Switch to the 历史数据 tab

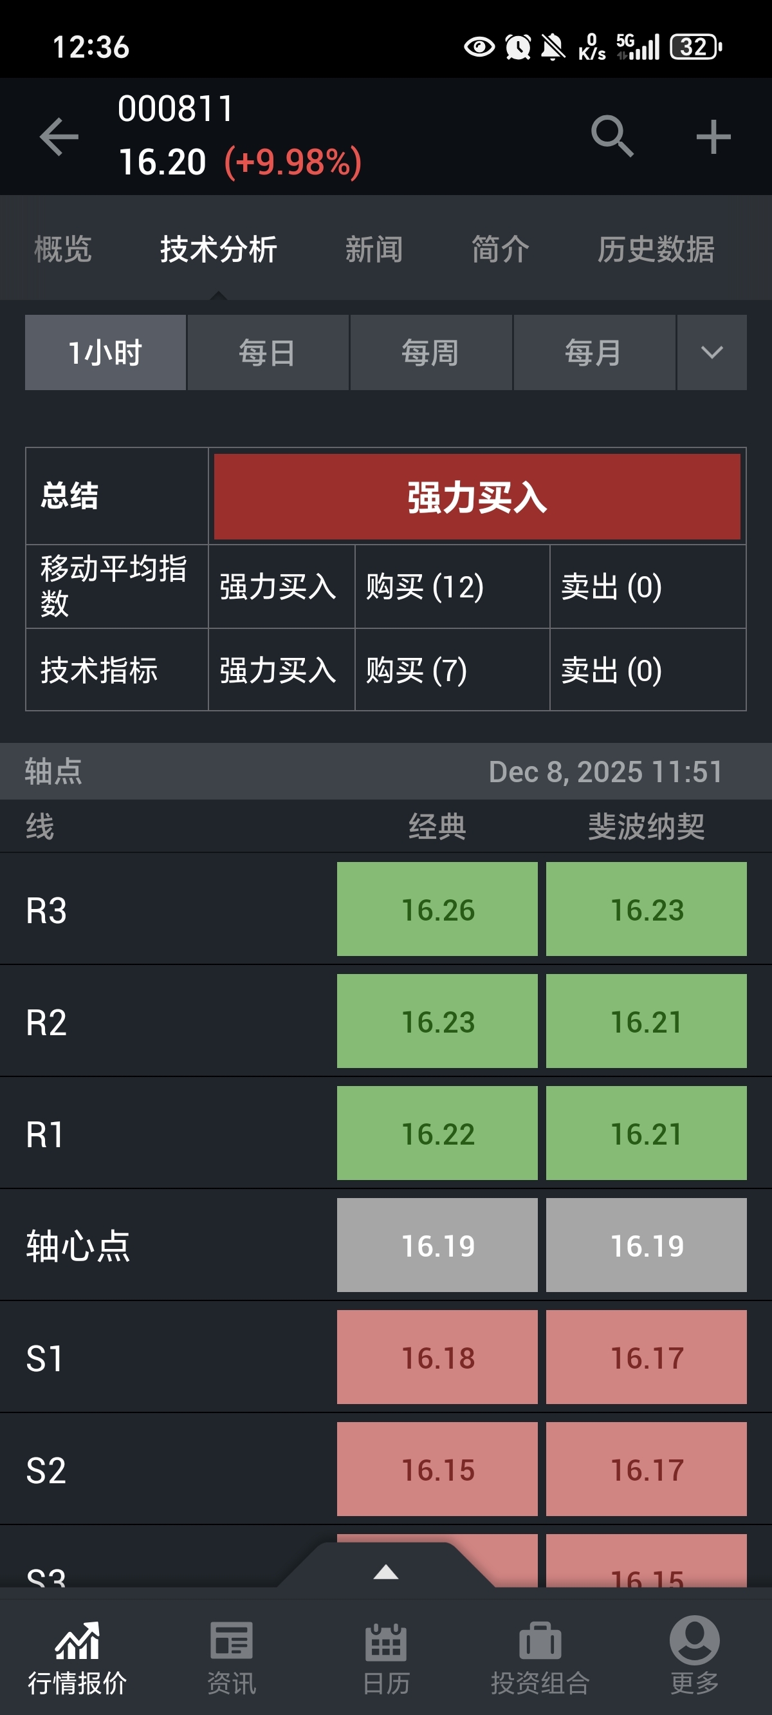coord(656,249)
